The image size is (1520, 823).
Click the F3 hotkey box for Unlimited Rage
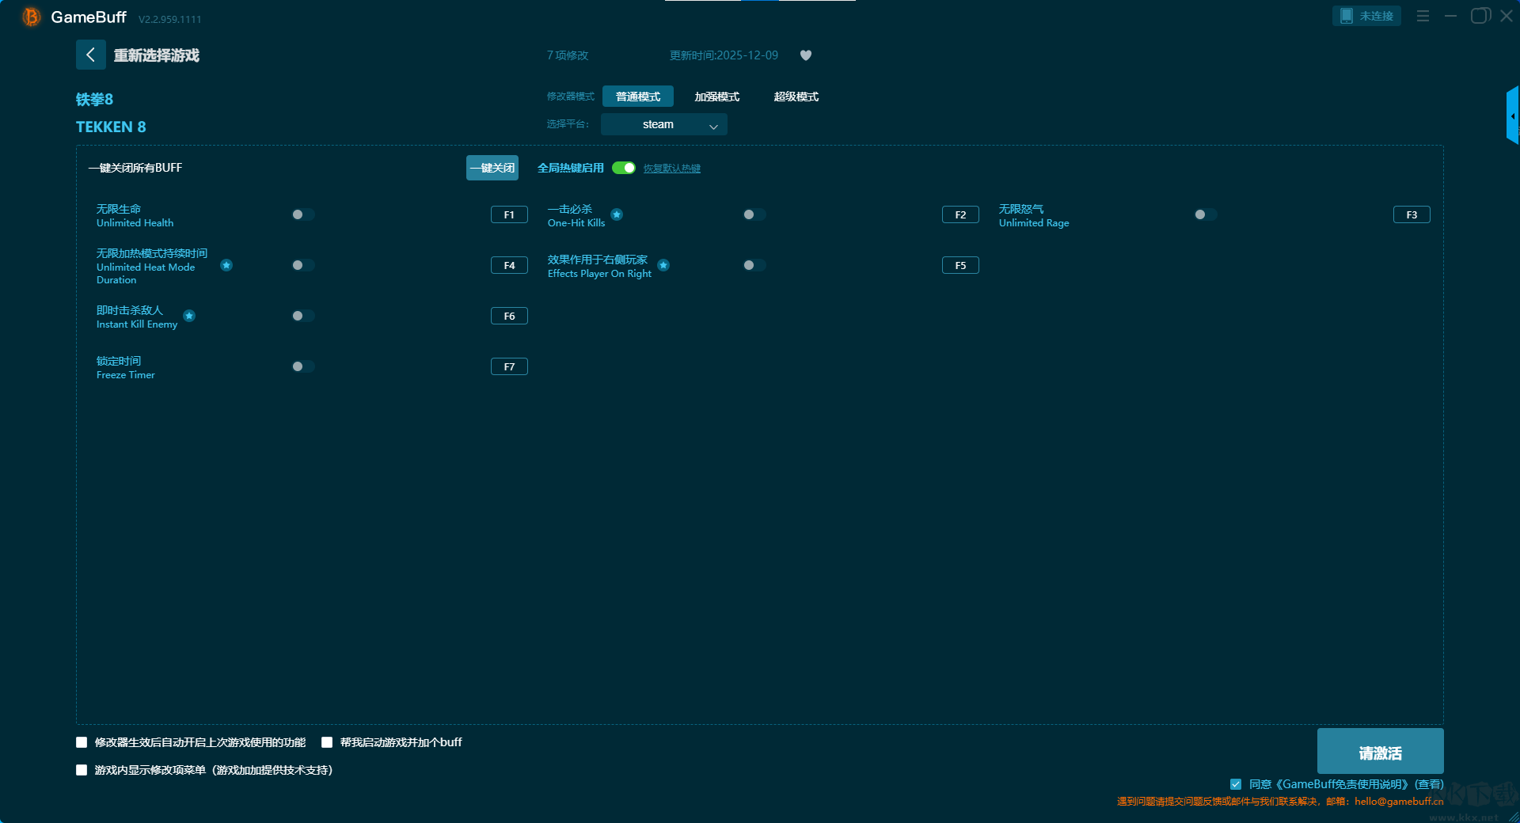(1411, 214)
